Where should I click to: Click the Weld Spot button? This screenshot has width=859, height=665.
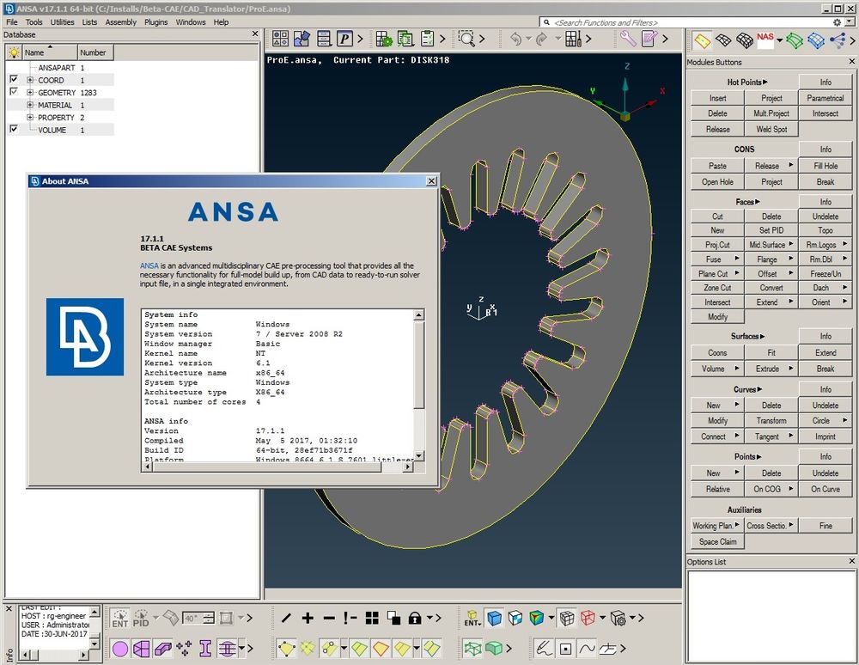[x=771, y=129]
